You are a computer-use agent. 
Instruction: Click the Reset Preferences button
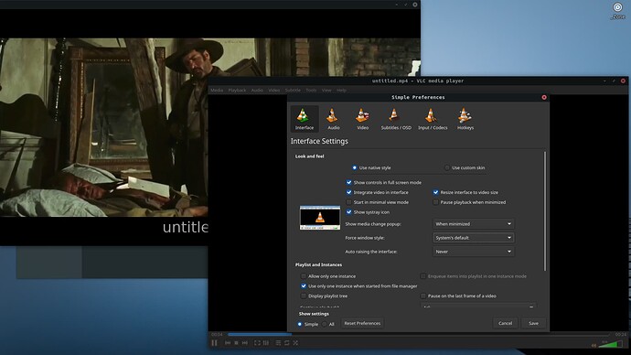(362, 323)
